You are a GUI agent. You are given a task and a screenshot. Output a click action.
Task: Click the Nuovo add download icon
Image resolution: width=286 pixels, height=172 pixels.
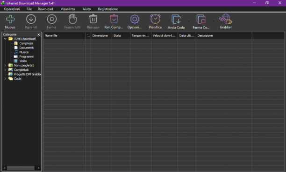coord(10,19)
